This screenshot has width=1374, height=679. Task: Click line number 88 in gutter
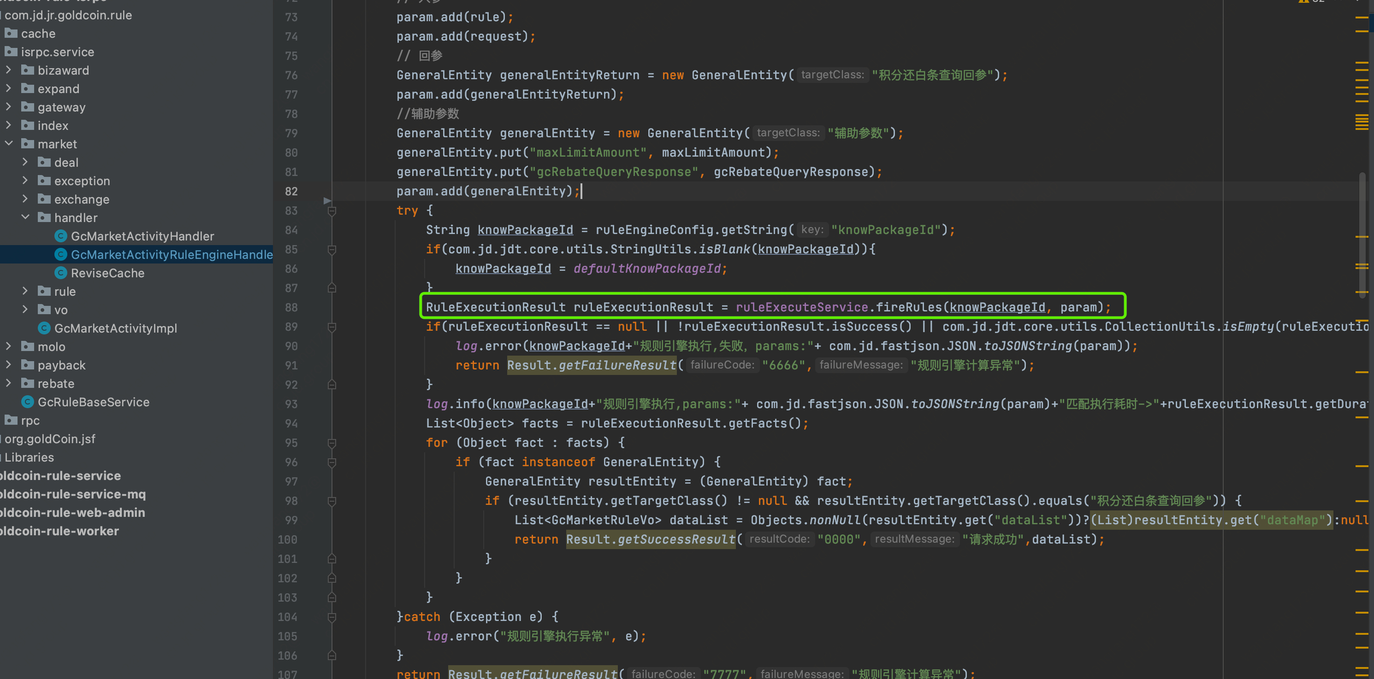click(291, 308)
